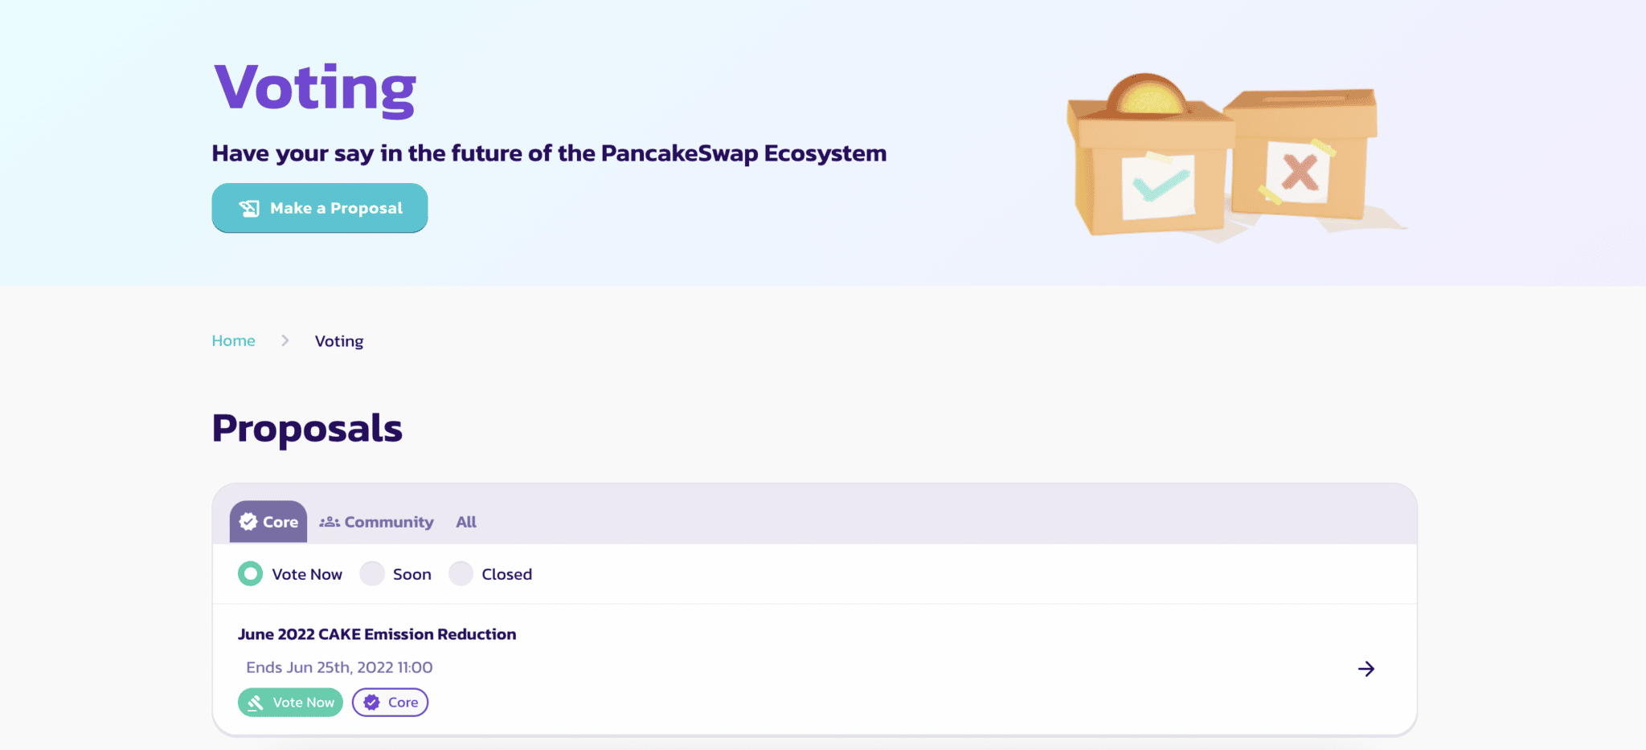Switch to the Community tab
1646x750 pixels.
tap(376, 521)
